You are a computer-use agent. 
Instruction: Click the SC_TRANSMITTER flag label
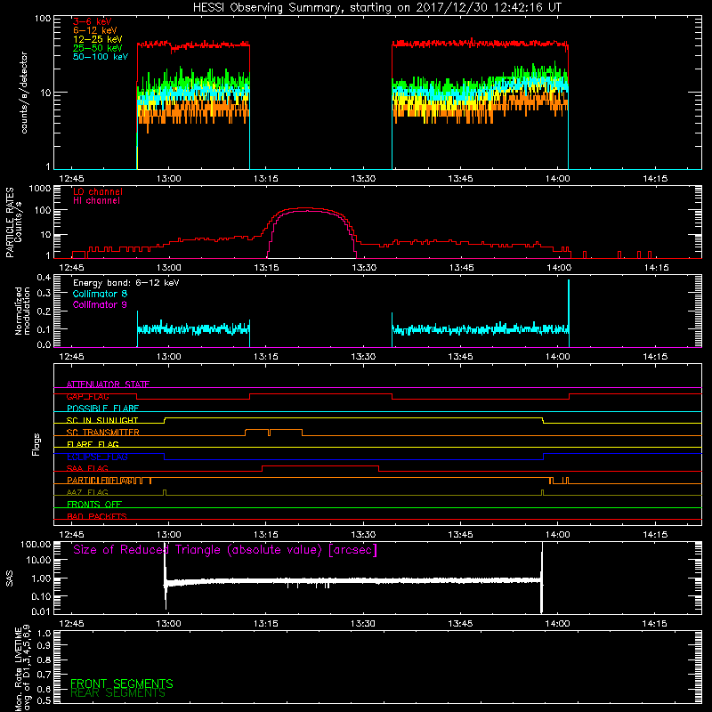(102, 433)
